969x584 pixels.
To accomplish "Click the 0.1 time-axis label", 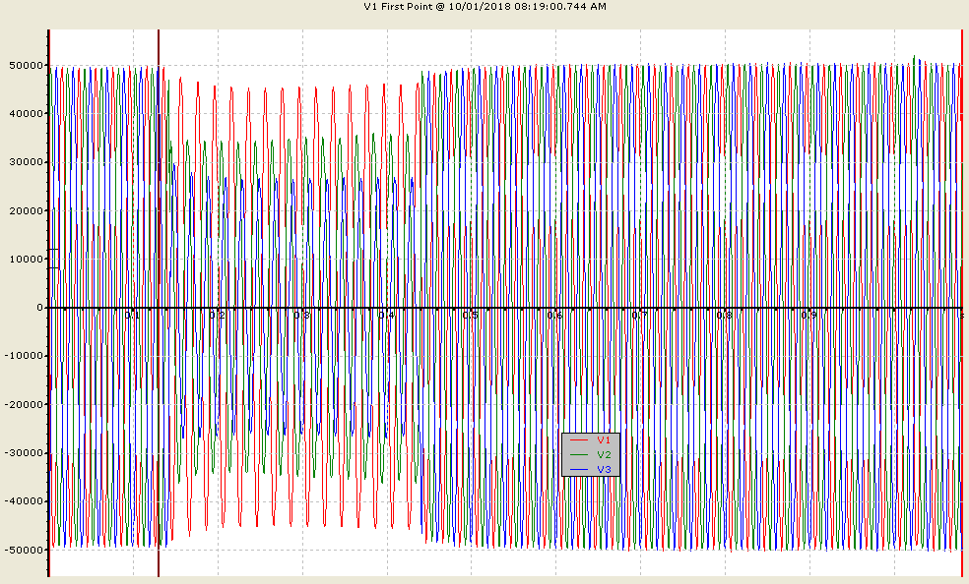I will [132, 316].
